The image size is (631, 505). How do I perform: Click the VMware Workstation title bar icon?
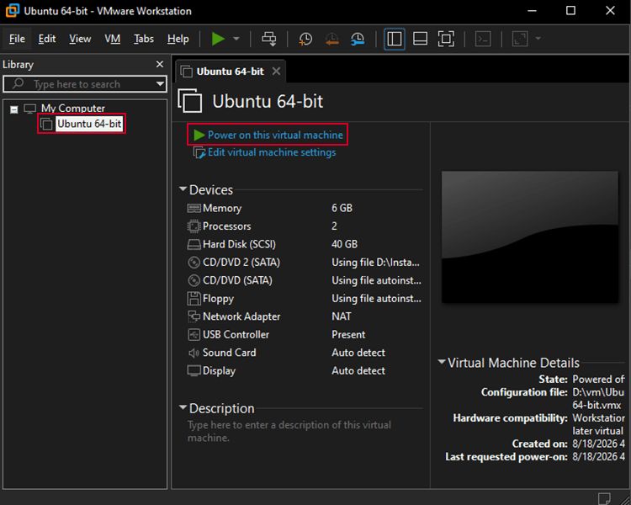13,11
